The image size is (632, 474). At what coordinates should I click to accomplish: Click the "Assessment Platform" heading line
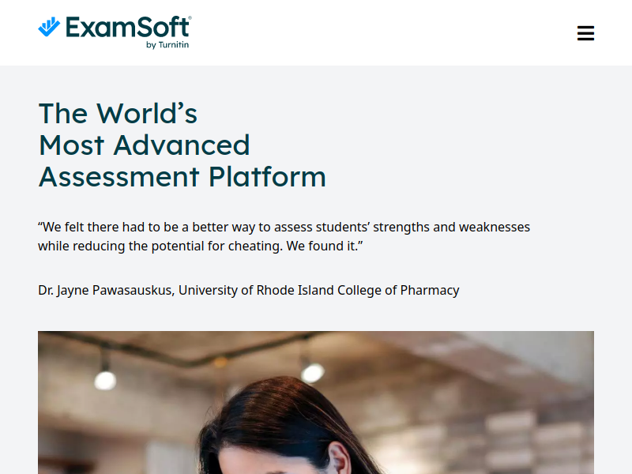coord(182,177)
